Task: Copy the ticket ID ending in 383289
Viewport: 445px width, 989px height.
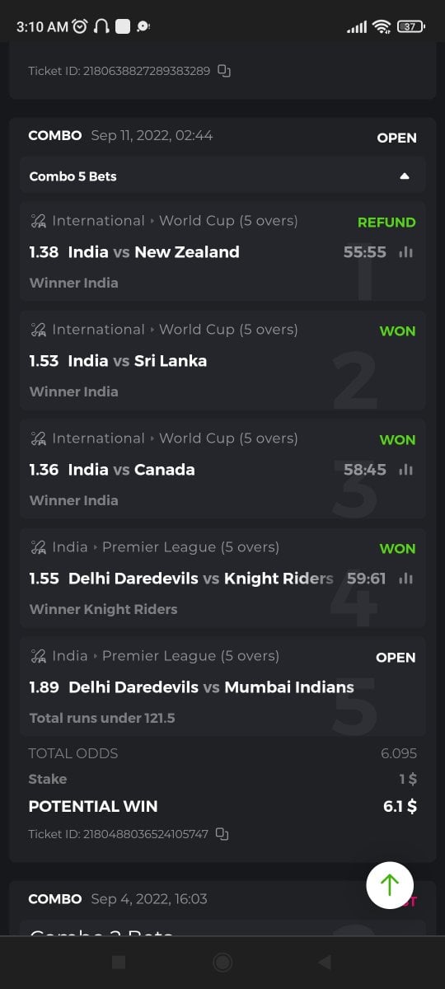Action: click(224, 71)
